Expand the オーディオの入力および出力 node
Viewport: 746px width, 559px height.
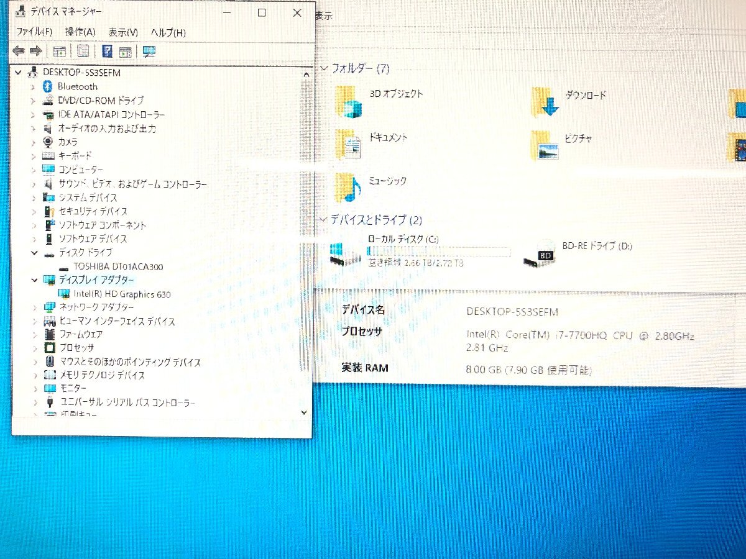[x=34, y=128]
